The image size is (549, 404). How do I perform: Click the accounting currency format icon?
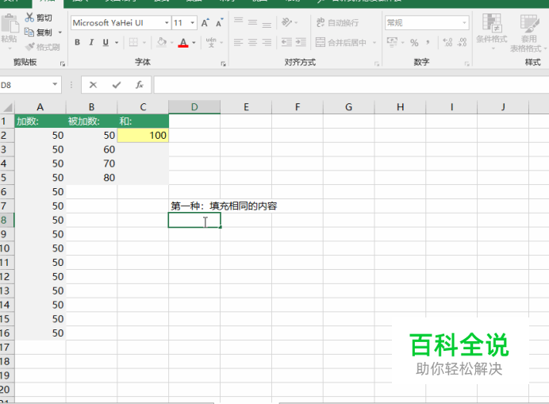pos(392,42)
